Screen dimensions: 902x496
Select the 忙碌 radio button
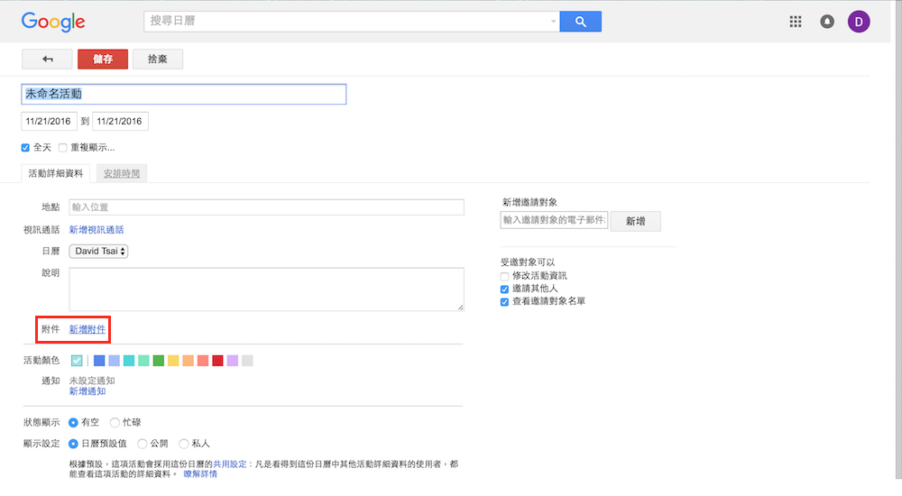(x=115, y=422)
